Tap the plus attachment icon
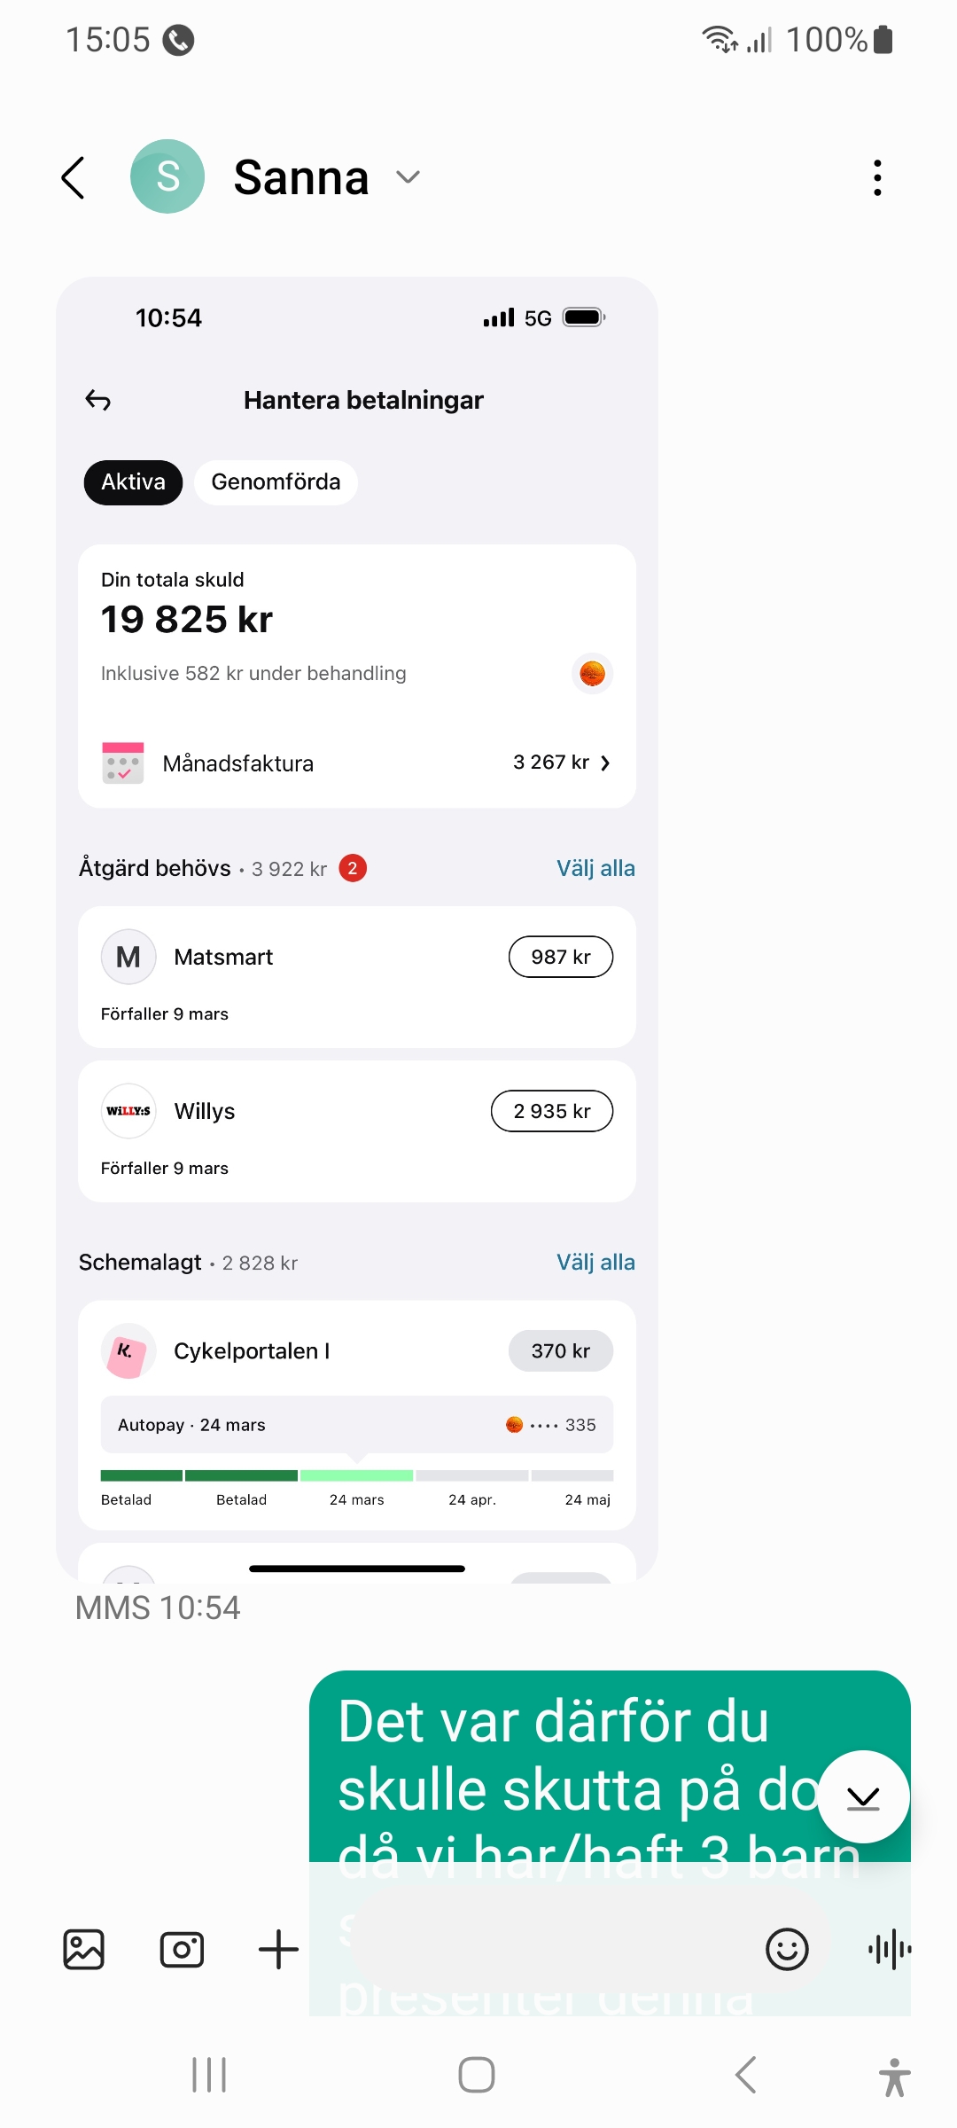Screen dimensions: 957x2128 [278, 1949]
